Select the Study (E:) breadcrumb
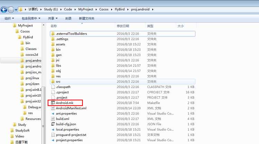 pos(51,9)
